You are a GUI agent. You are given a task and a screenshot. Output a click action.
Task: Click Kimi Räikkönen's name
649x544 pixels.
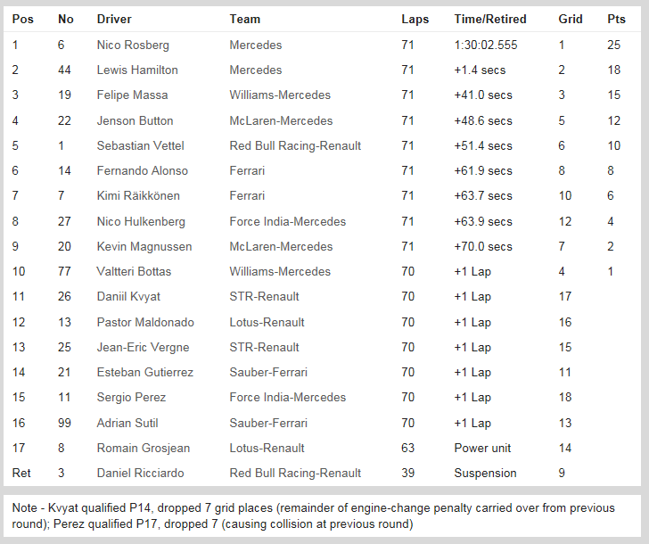tap(138, 195)
